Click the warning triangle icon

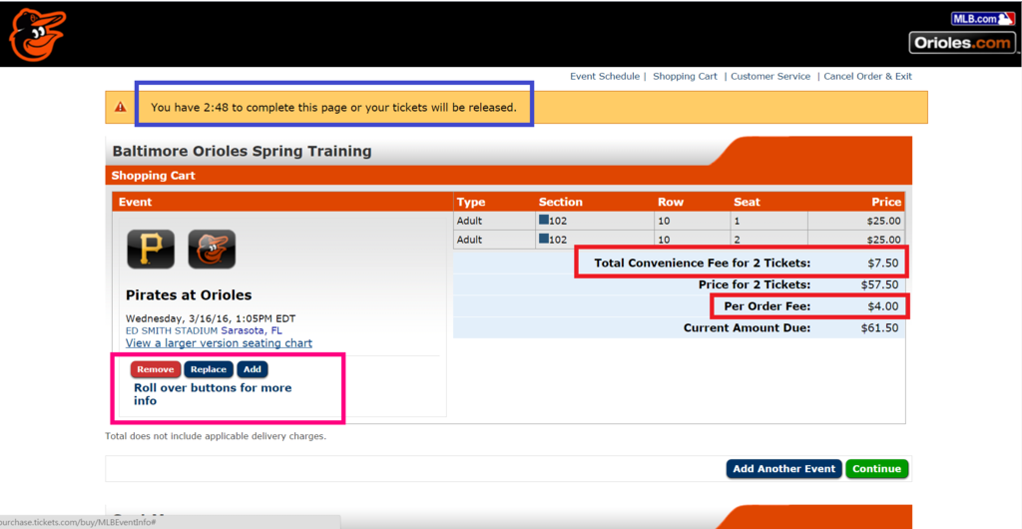[x=121, y=106]
